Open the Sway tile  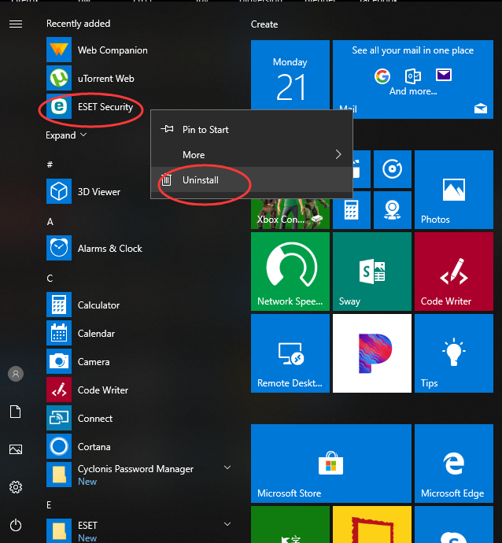pos(372,271)
